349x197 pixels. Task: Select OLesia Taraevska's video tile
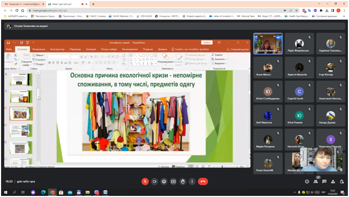tap(268, 44)
